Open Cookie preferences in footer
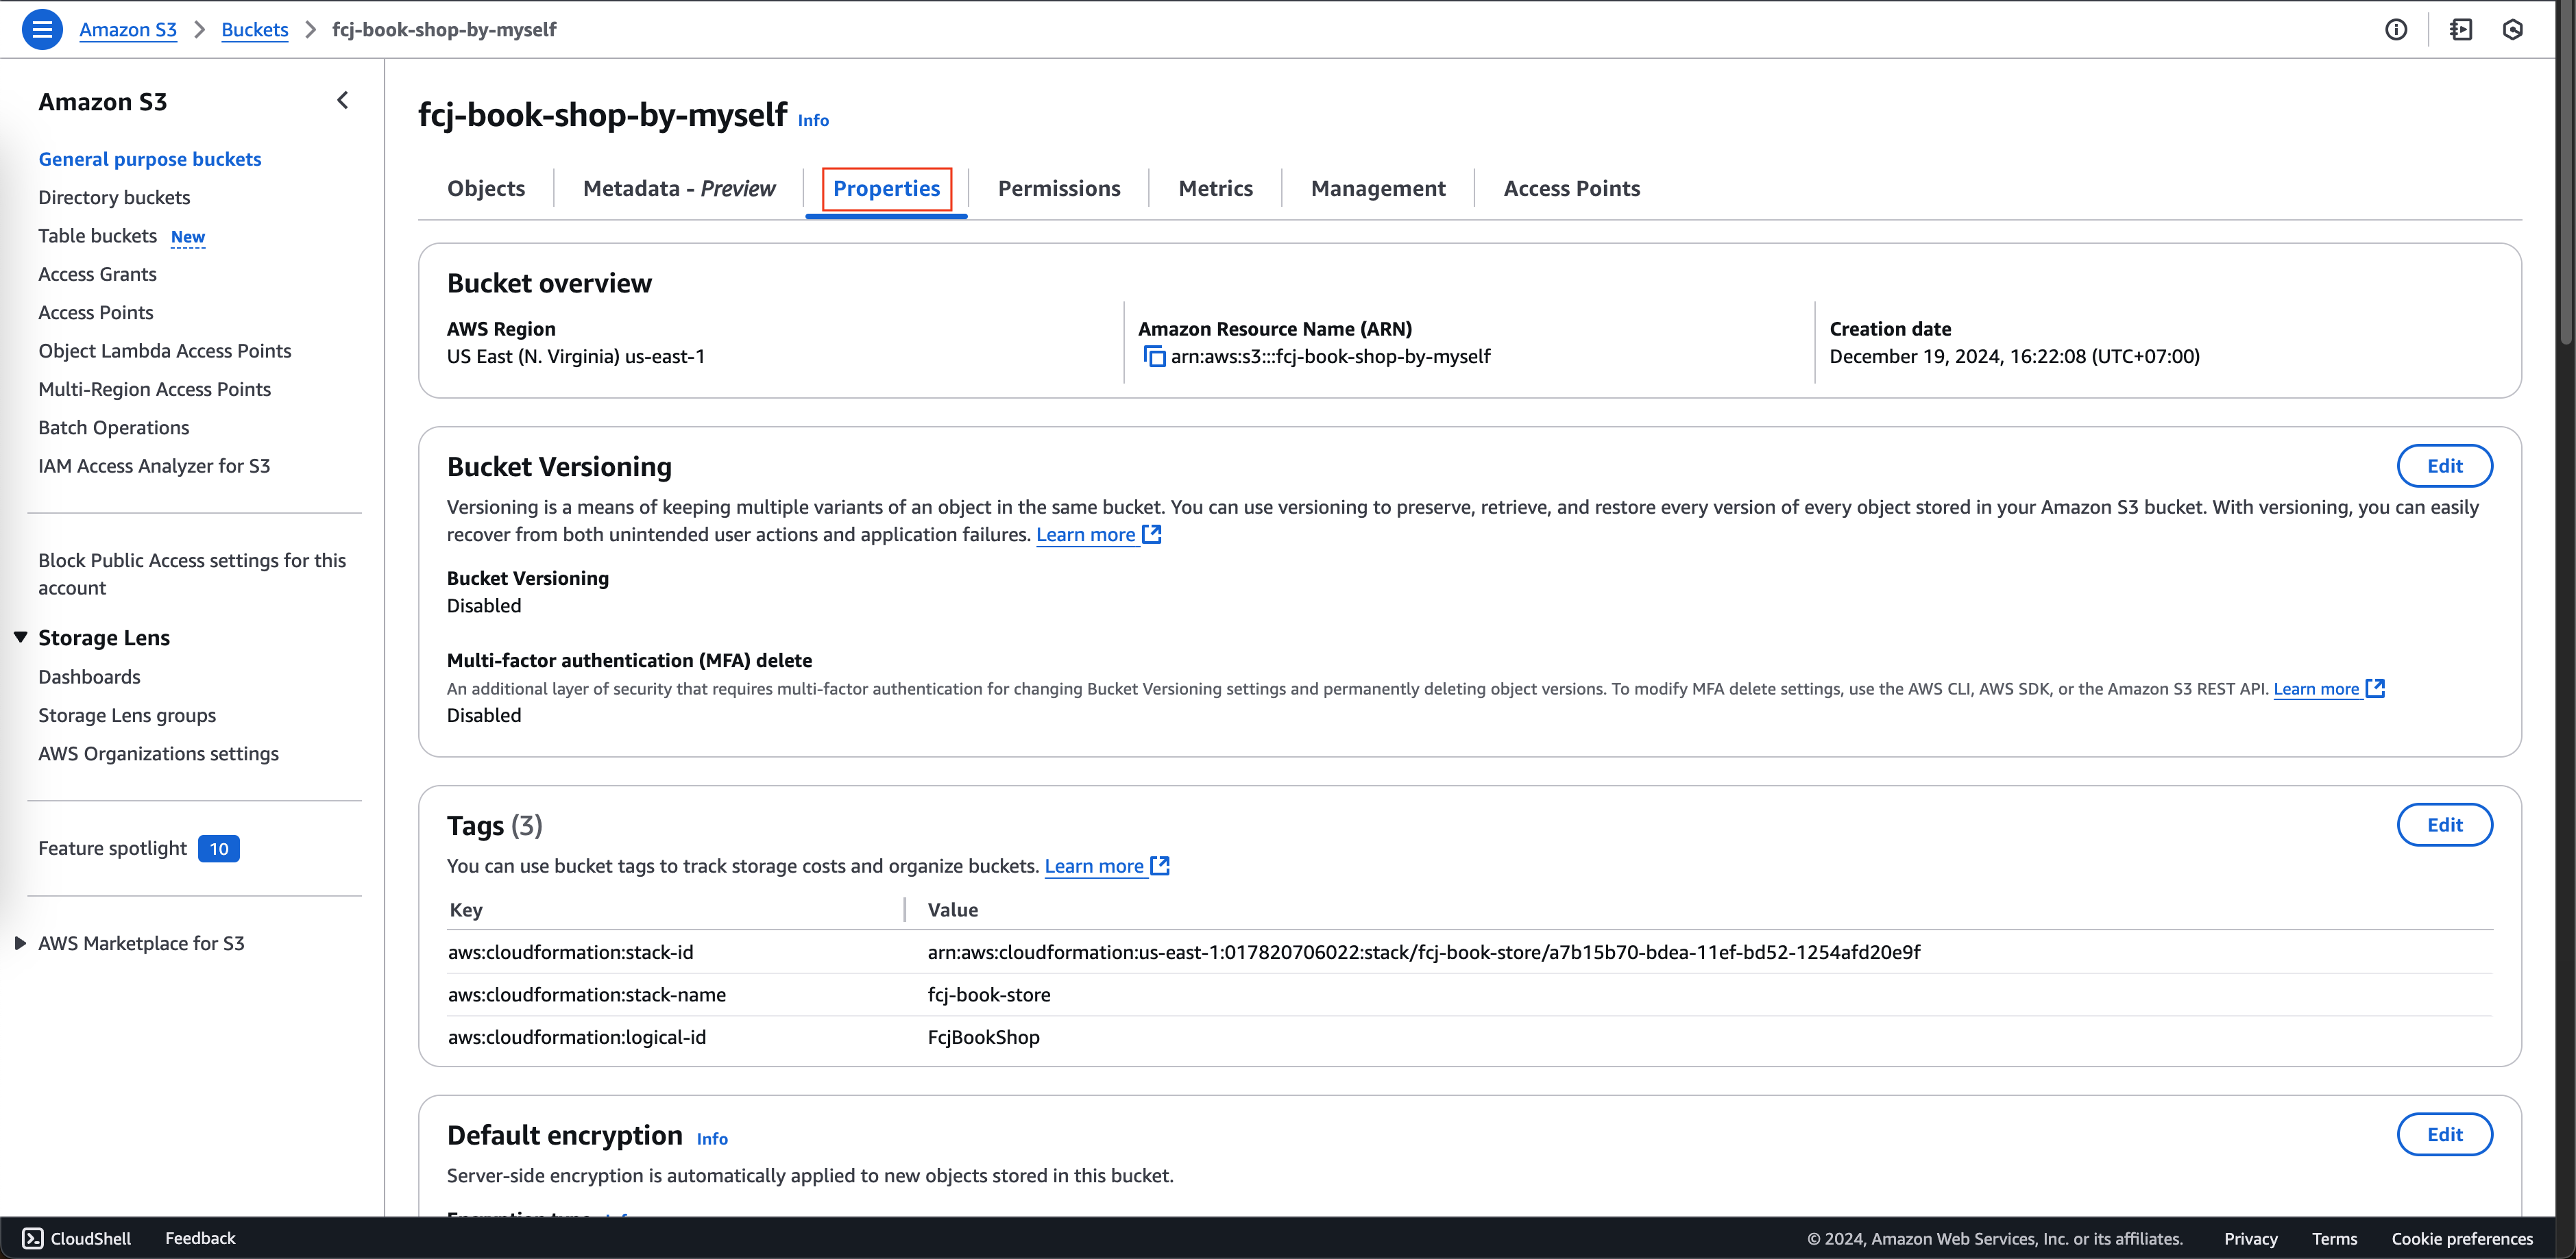Image resolution: width=2576 pixels, height=1259 pixels. tap(2462, 1239)
